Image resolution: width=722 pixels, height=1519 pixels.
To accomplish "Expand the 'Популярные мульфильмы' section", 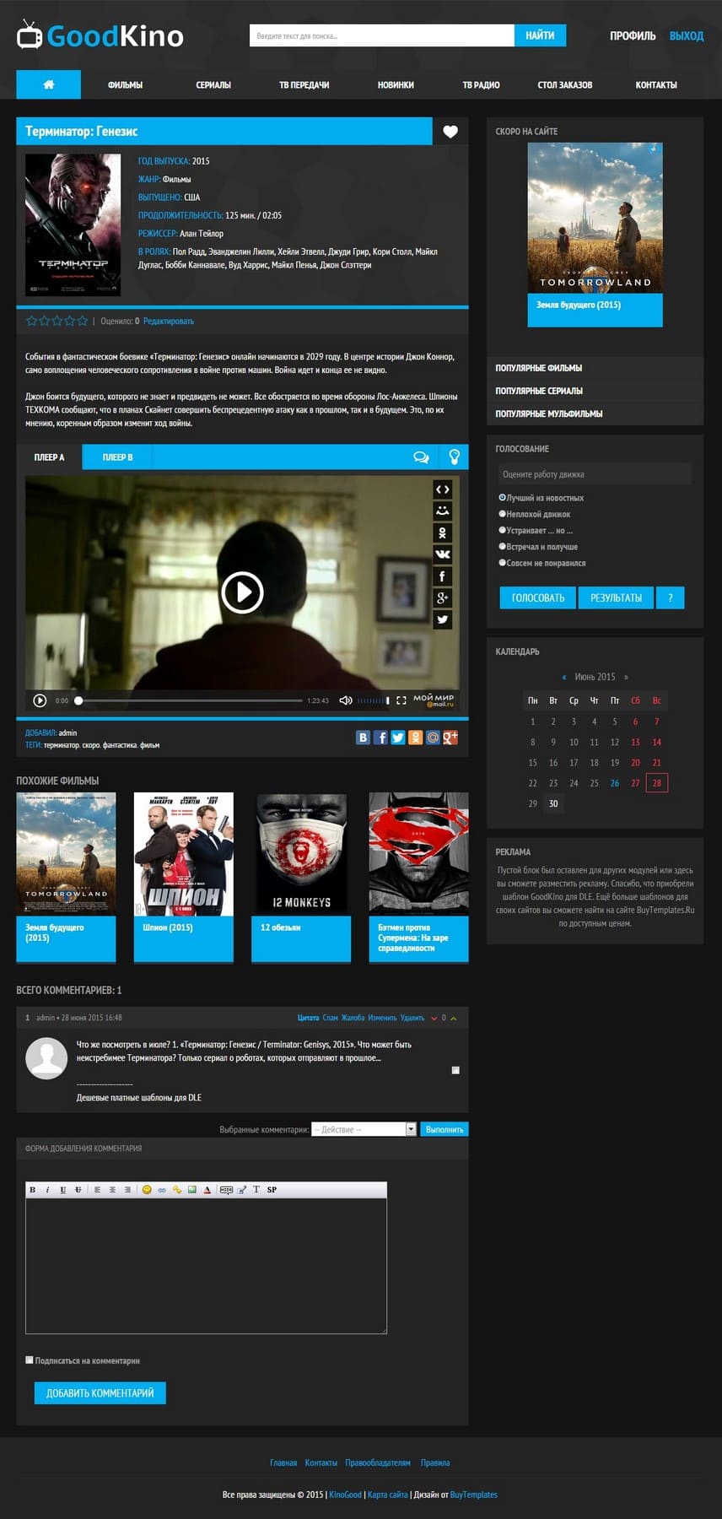I will 595,414.
